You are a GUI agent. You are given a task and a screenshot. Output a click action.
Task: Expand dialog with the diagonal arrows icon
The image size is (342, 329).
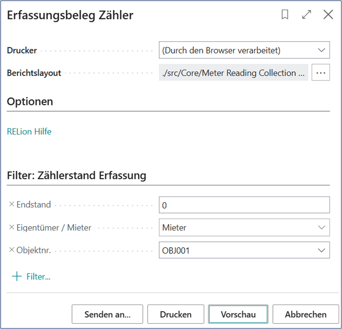click(307, 15)
